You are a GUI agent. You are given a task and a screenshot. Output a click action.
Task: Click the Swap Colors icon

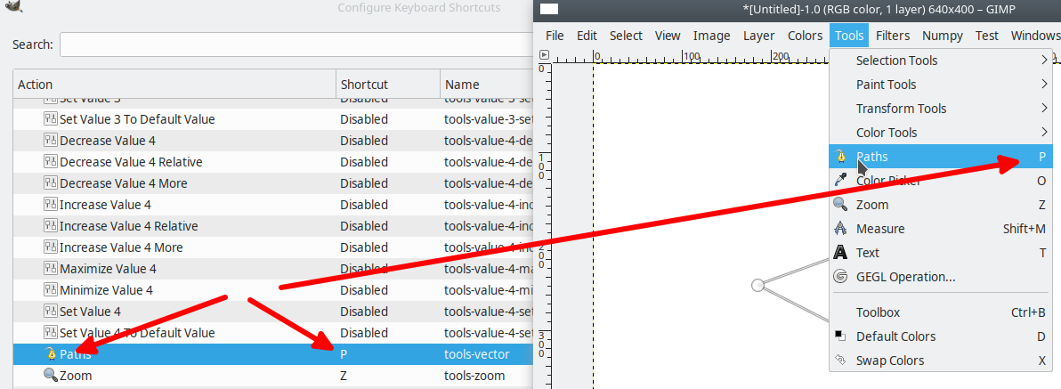[x=839, y=360]
